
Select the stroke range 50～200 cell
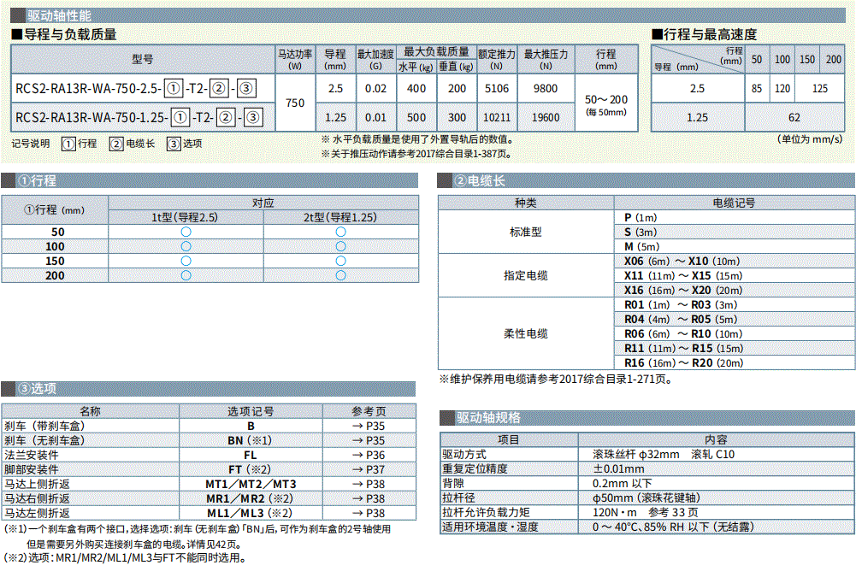point(606,103)
